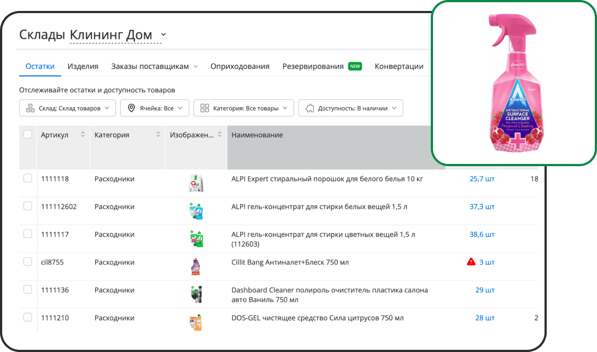Image resolution: width=597 pixels, height=352 pixels.
Task: Click the 25,7 шт stock link
Action: click(x=482, y=179)
